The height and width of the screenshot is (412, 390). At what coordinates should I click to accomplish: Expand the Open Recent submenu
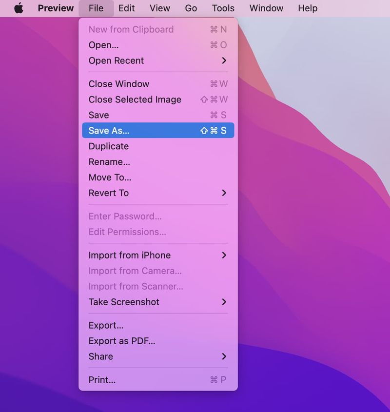pyautogui.click(x=158, y=60)
